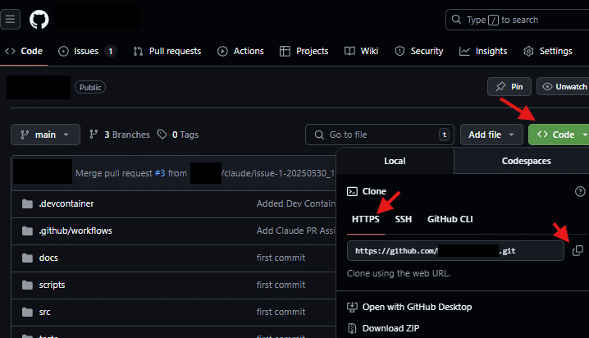Go to the Actions tab
This screenshot has width=589, height=338.
coord(240,51)
